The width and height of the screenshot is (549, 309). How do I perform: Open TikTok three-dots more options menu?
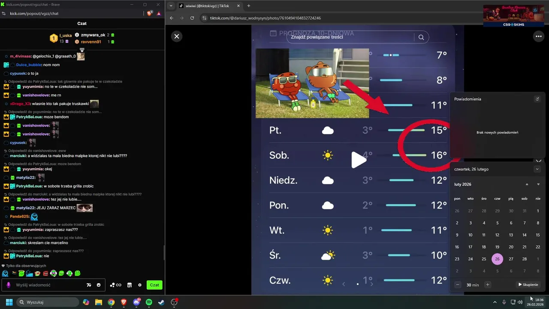coord(539,36)
